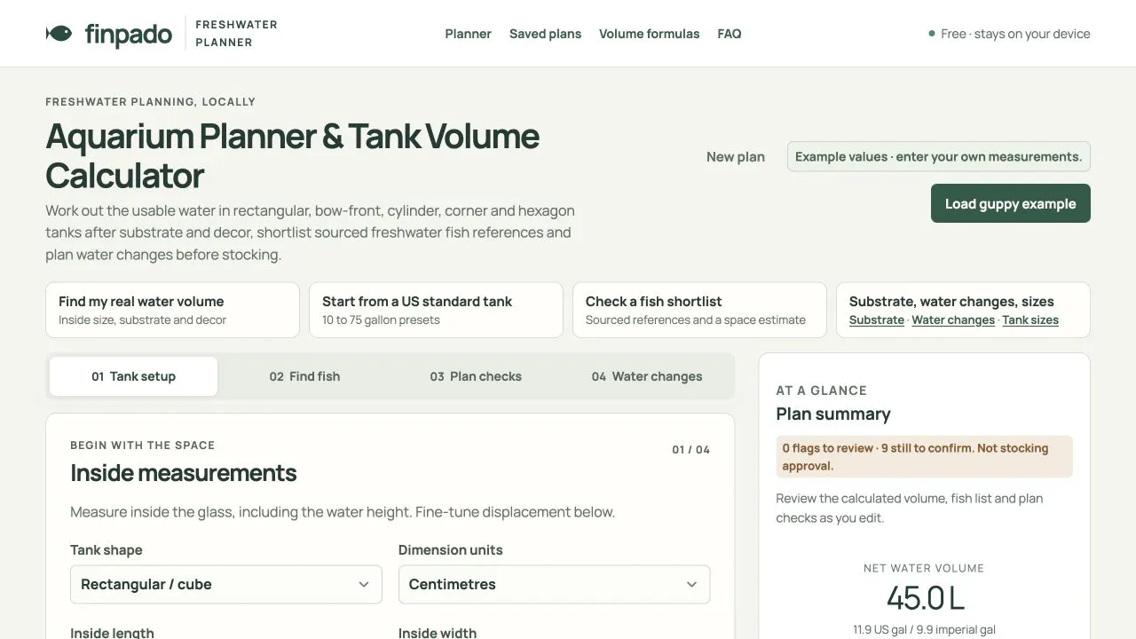This screenshot has height=639, width=1136.
Task: Click the '01 / 04' step indicator
Action: 690,450
